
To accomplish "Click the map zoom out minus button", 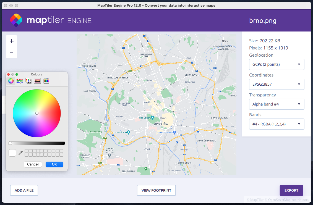I will 12,53.
